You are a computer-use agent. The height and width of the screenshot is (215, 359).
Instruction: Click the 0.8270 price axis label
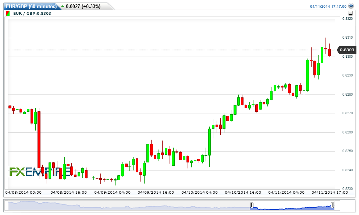point(347,113)
